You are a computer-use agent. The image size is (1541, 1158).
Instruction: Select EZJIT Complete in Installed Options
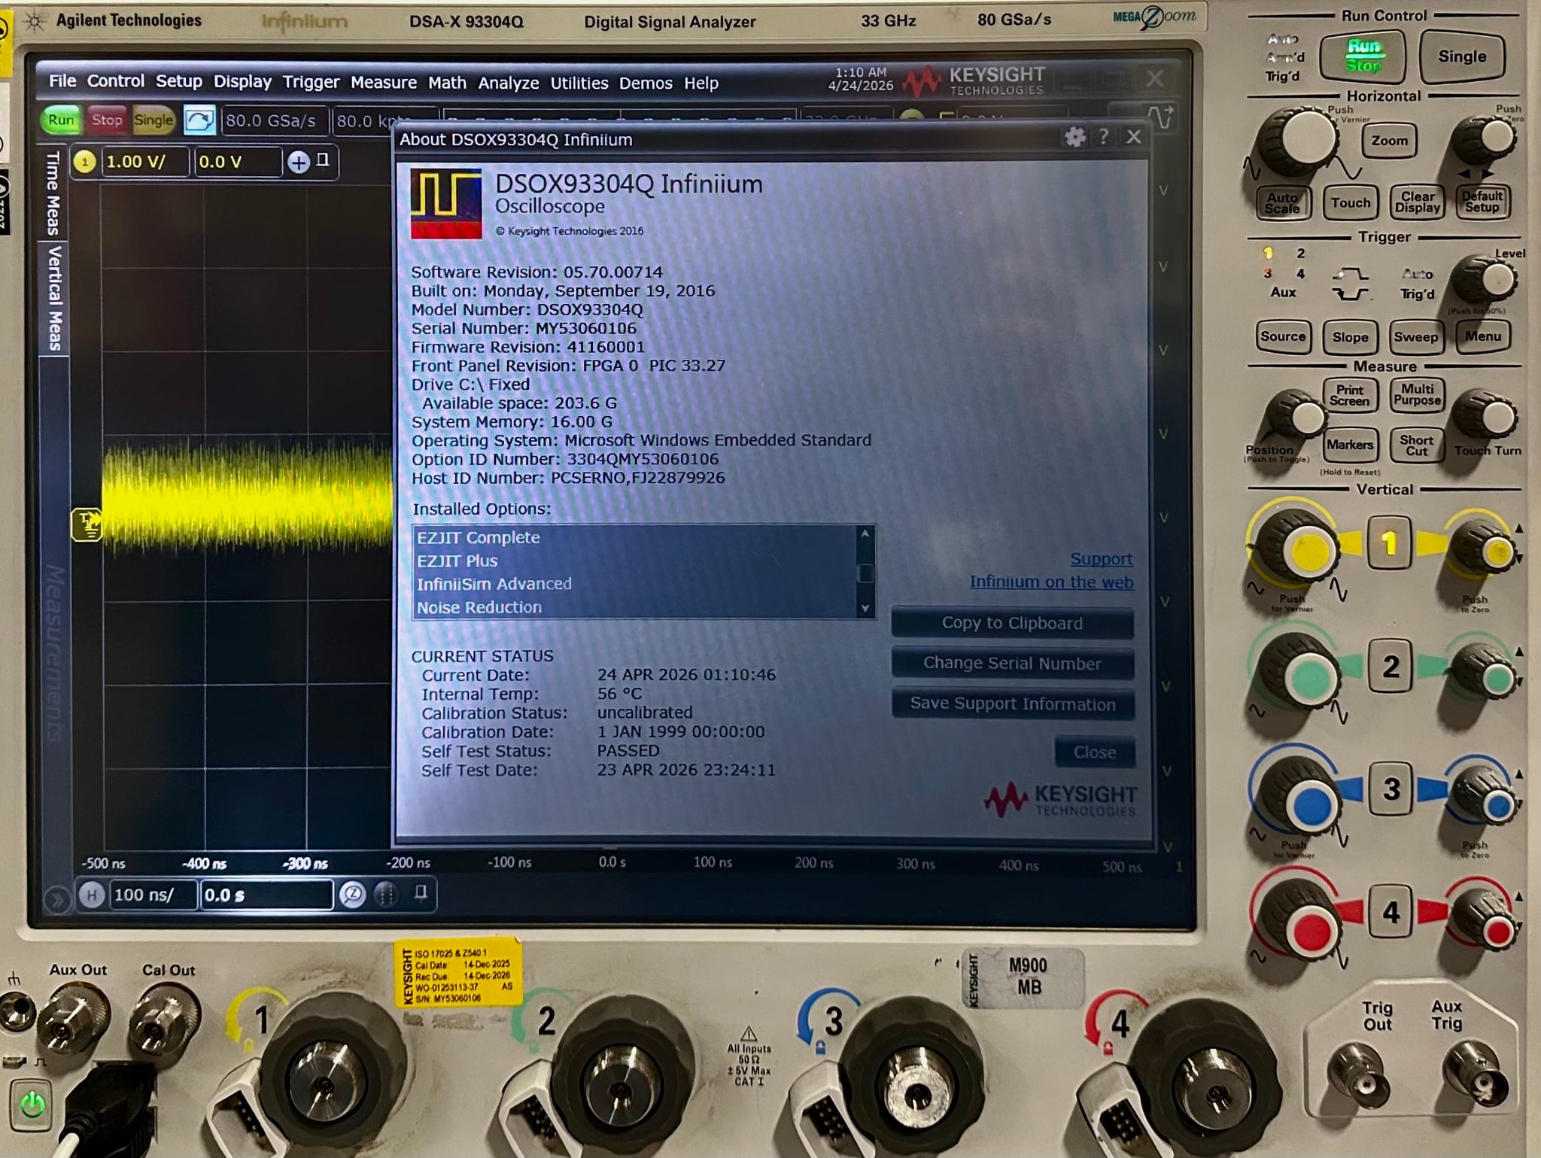tap(634, 537)
